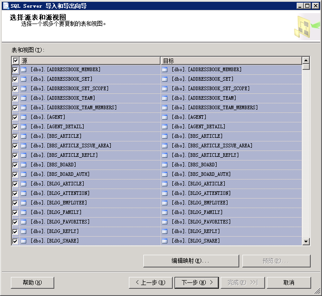Screen dimensions: 322x296
Task: Click the scrollbar down arrow of table list
Action: 306,242
